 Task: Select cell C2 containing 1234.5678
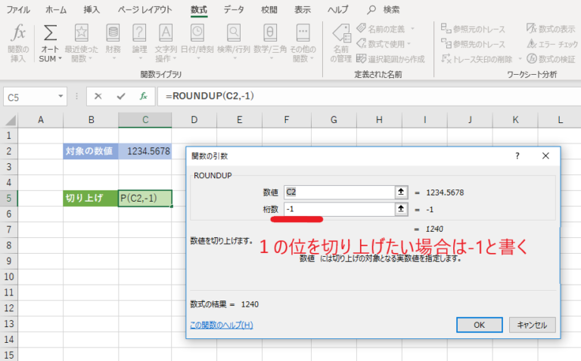[144, 151]
